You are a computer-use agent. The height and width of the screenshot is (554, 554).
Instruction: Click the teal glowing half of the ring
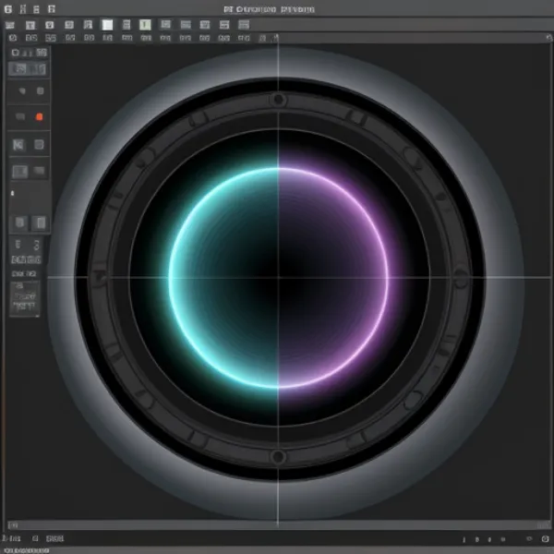(223, 278)
